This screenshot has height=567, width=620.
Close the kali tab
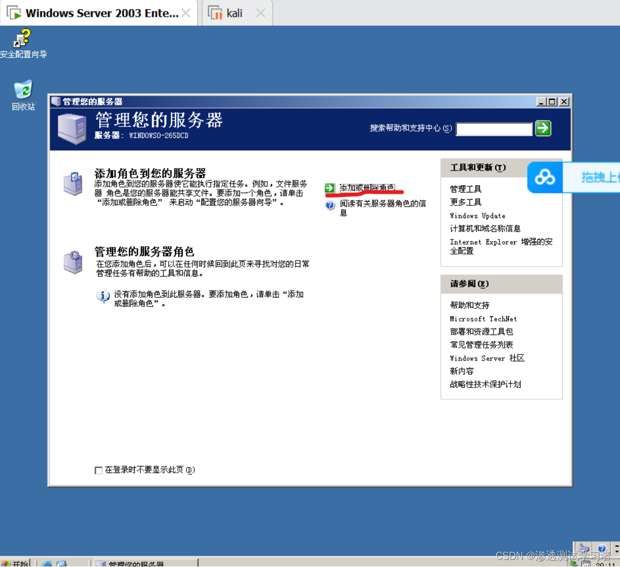260,13
